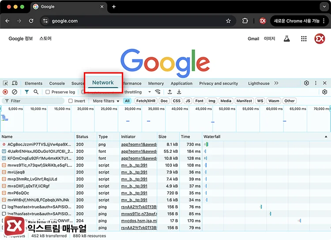The image size is (331, 240).
Task: Bookmark this page with star icon
Action: click(x=228, y=21)
